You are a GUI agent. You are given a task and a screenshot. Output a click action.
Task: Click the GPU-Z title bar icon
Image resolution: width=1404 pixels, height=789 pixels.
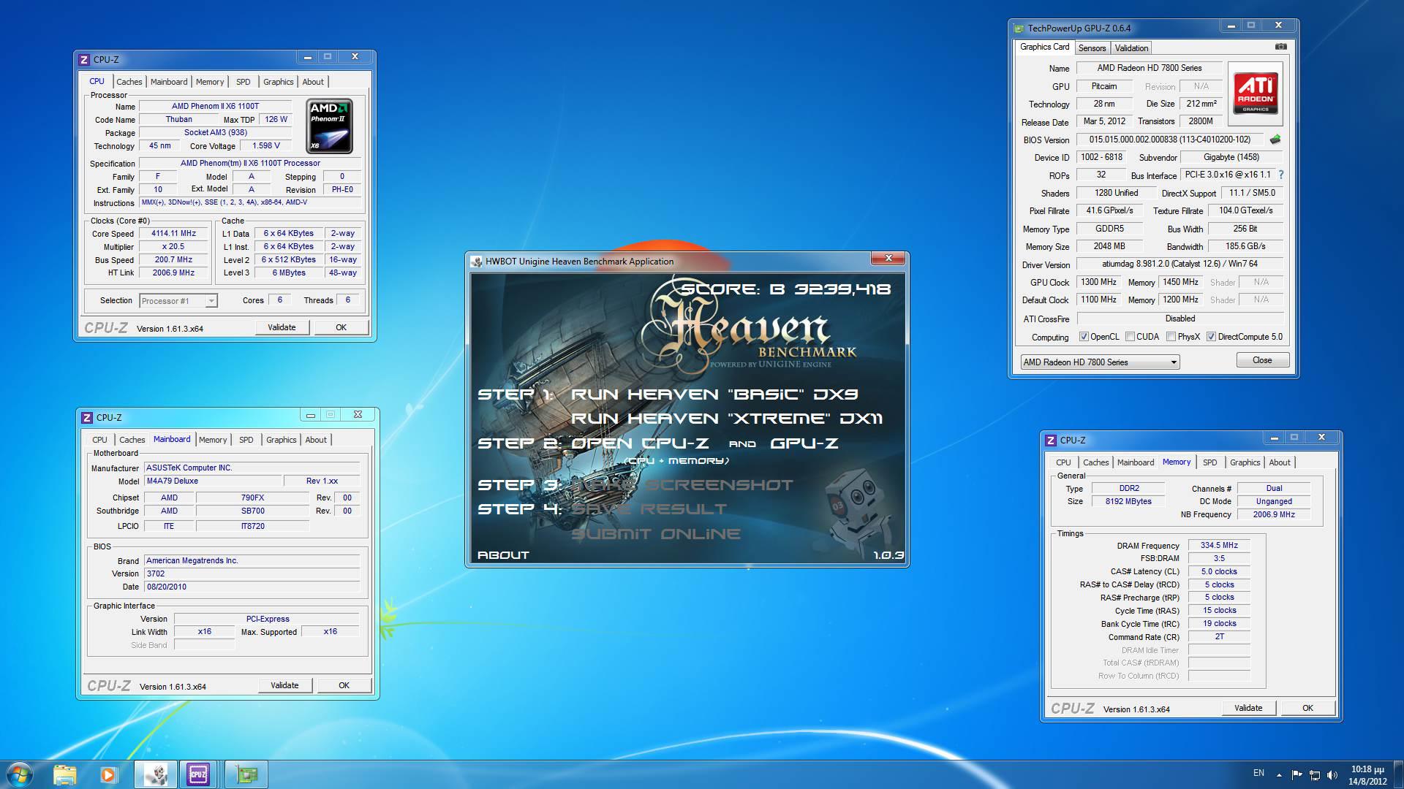tap(1019, 28)
